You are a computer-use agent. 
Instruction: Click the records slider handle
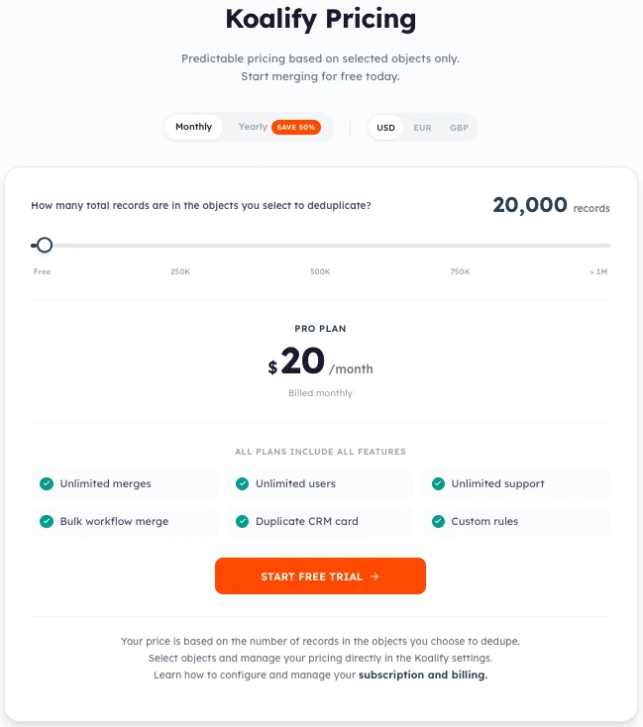pos(44,246)
